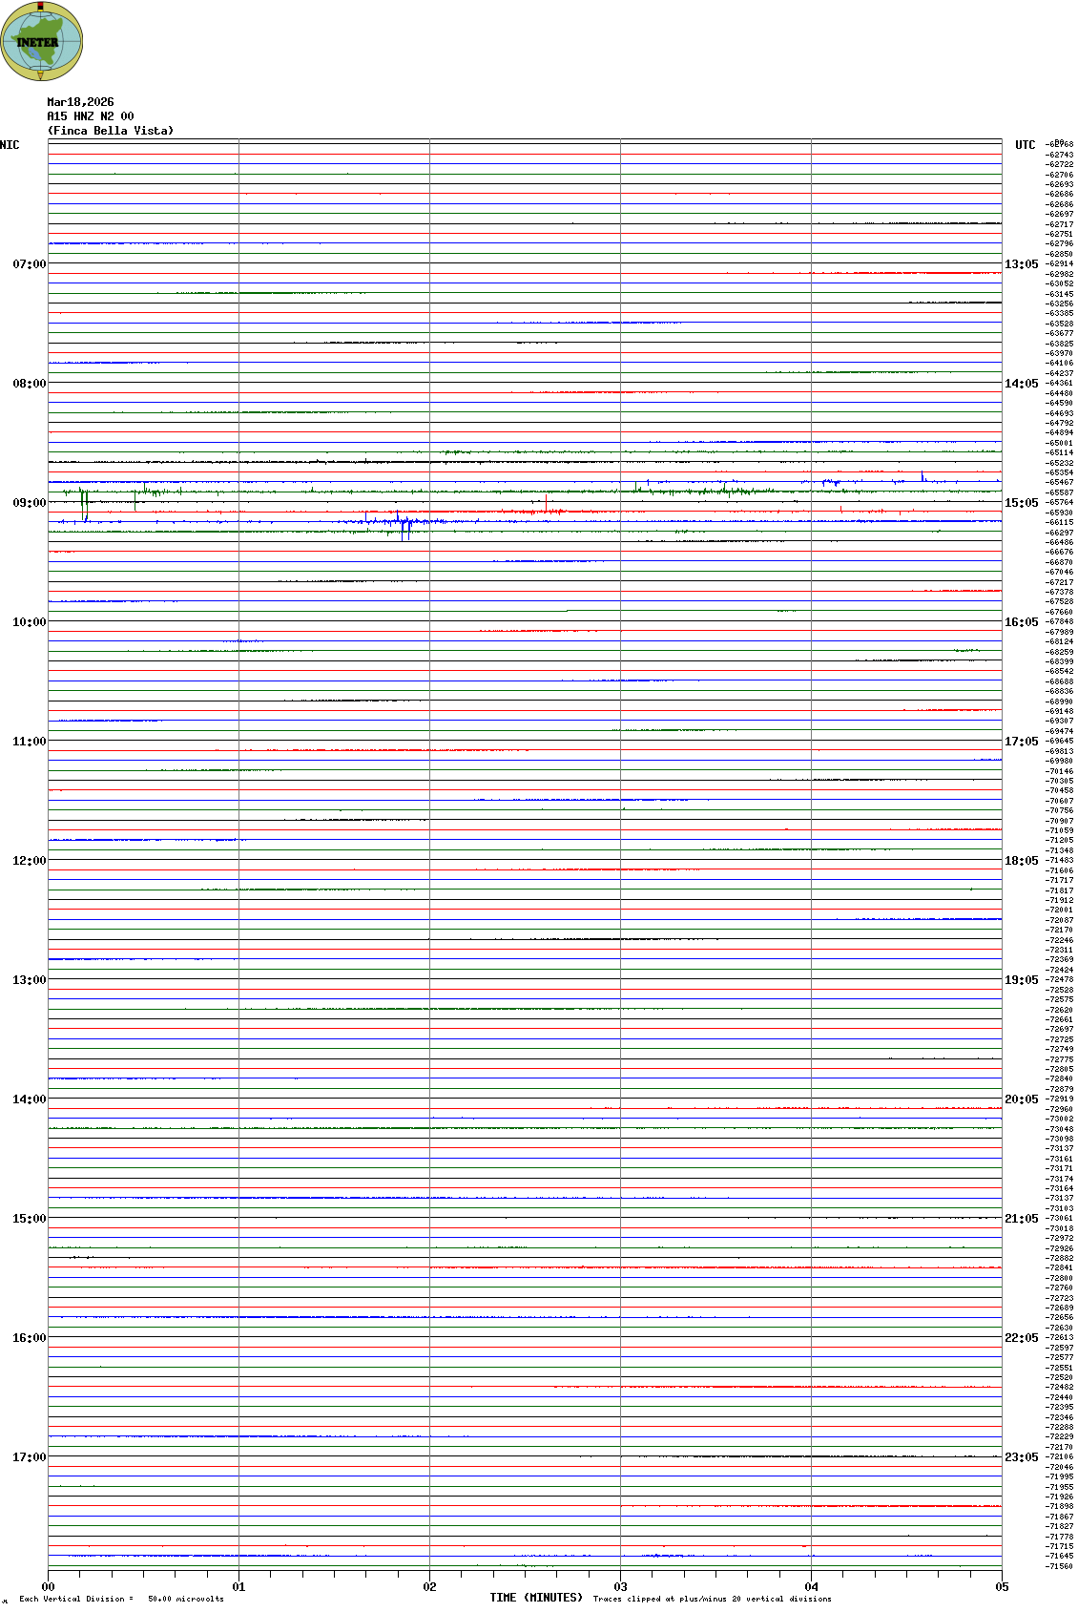
Task: Select the 09:00 local time marker
Action: pyautogui.click(x=29, y=503)
